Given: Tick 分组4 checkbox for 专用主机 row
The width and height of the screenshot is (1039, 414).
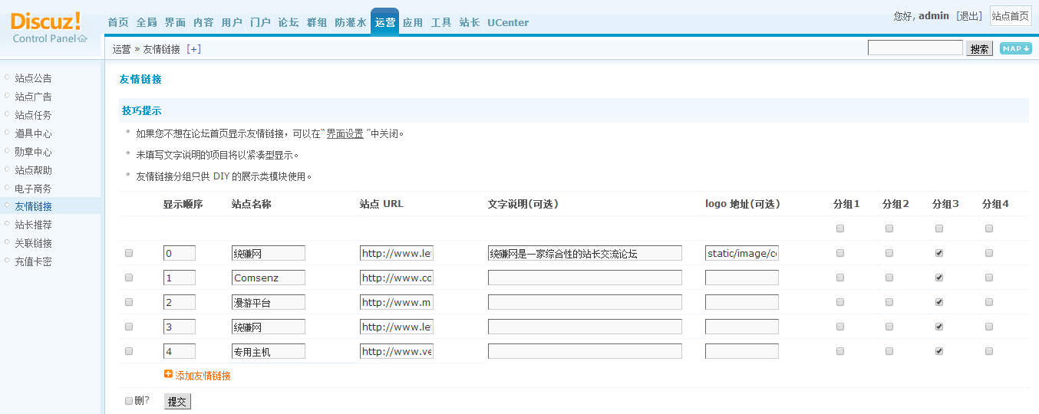Looking at the screenshot, I should [x=989, y=351].
